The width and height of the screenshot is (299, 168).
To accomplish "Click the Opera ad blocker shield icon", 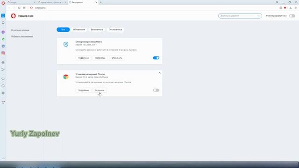I will 66,44.
